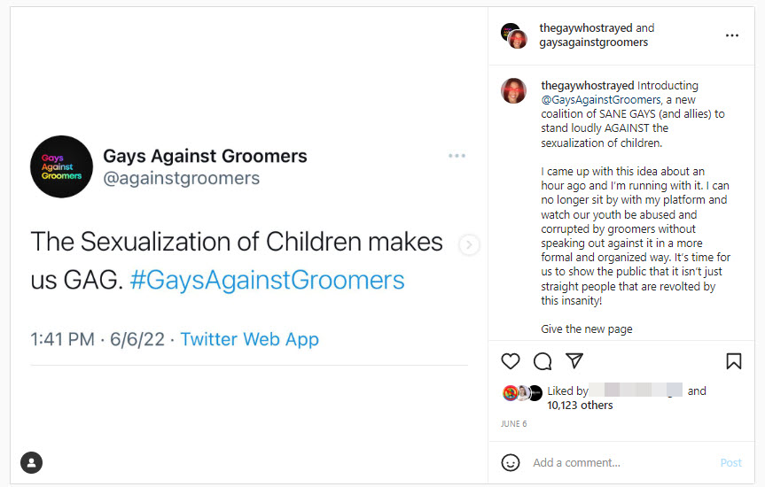765x487 pixels.
Task: Like the post with the heart icon
Action: (x=511, y=361)
